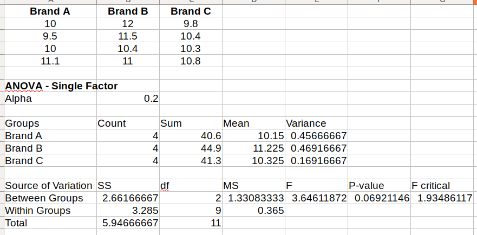The image size is (477, 235).
Task: Select the ANOVA - Single Factor title cell
Action: tap(61, 86)
